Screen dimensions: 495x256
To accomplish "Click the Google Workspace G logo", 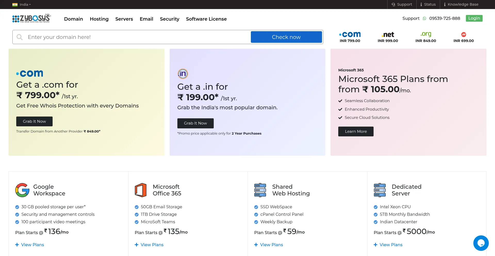I will [x=22, y=190].
